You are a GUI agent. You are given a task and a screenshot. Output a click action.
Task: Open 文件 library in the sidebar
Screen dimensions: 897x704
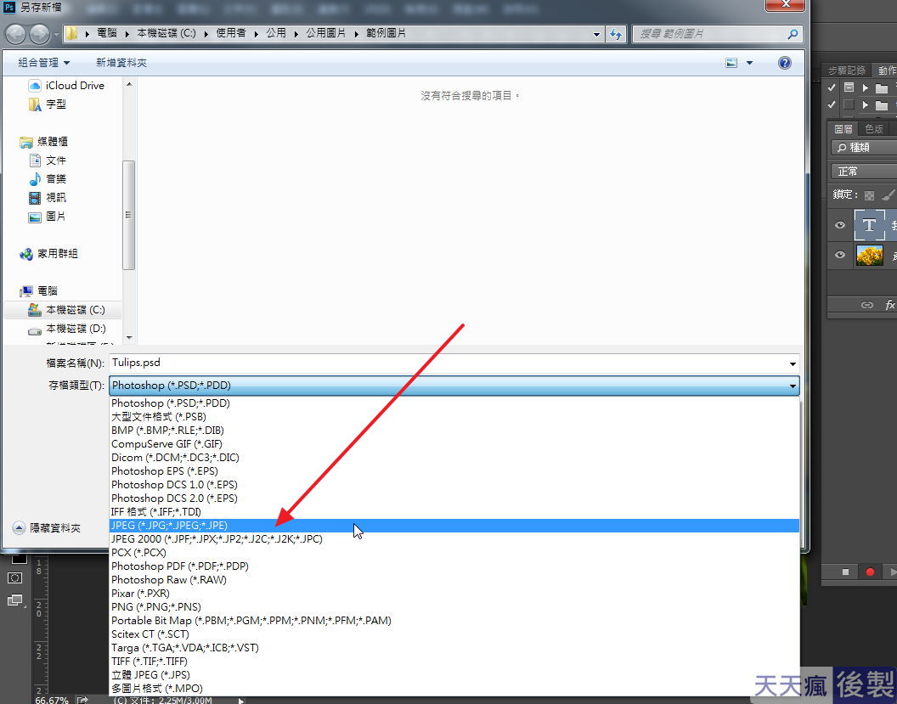pos(48,161)
